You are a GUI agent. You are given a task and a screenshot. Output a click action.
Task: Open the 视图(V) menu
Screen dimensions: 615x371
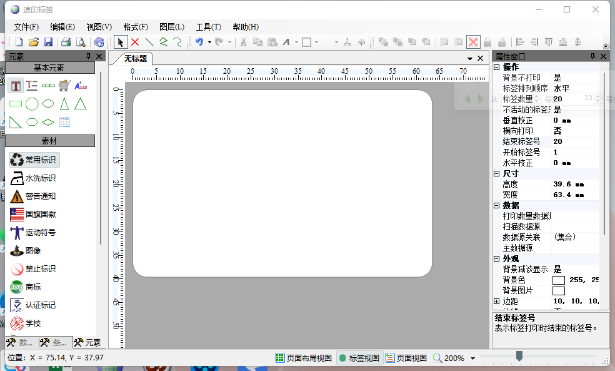(x=99, y=27)
